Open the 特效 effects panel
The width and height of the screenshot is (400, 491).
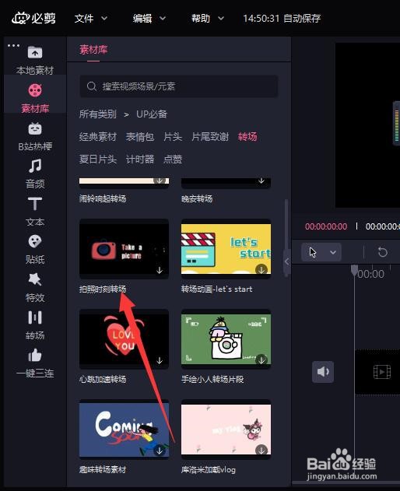coord(35,287)
